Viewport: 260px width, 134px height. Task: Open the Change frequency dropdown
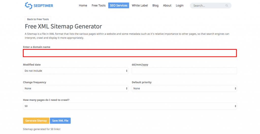point(75,89)
